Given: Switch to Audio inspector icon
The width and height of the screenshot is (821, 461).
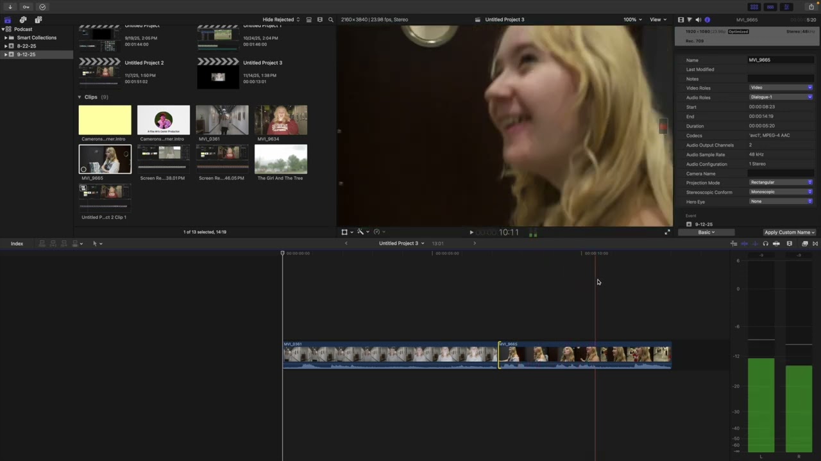Looking at the screenshot, I should (x=698, y=20).
